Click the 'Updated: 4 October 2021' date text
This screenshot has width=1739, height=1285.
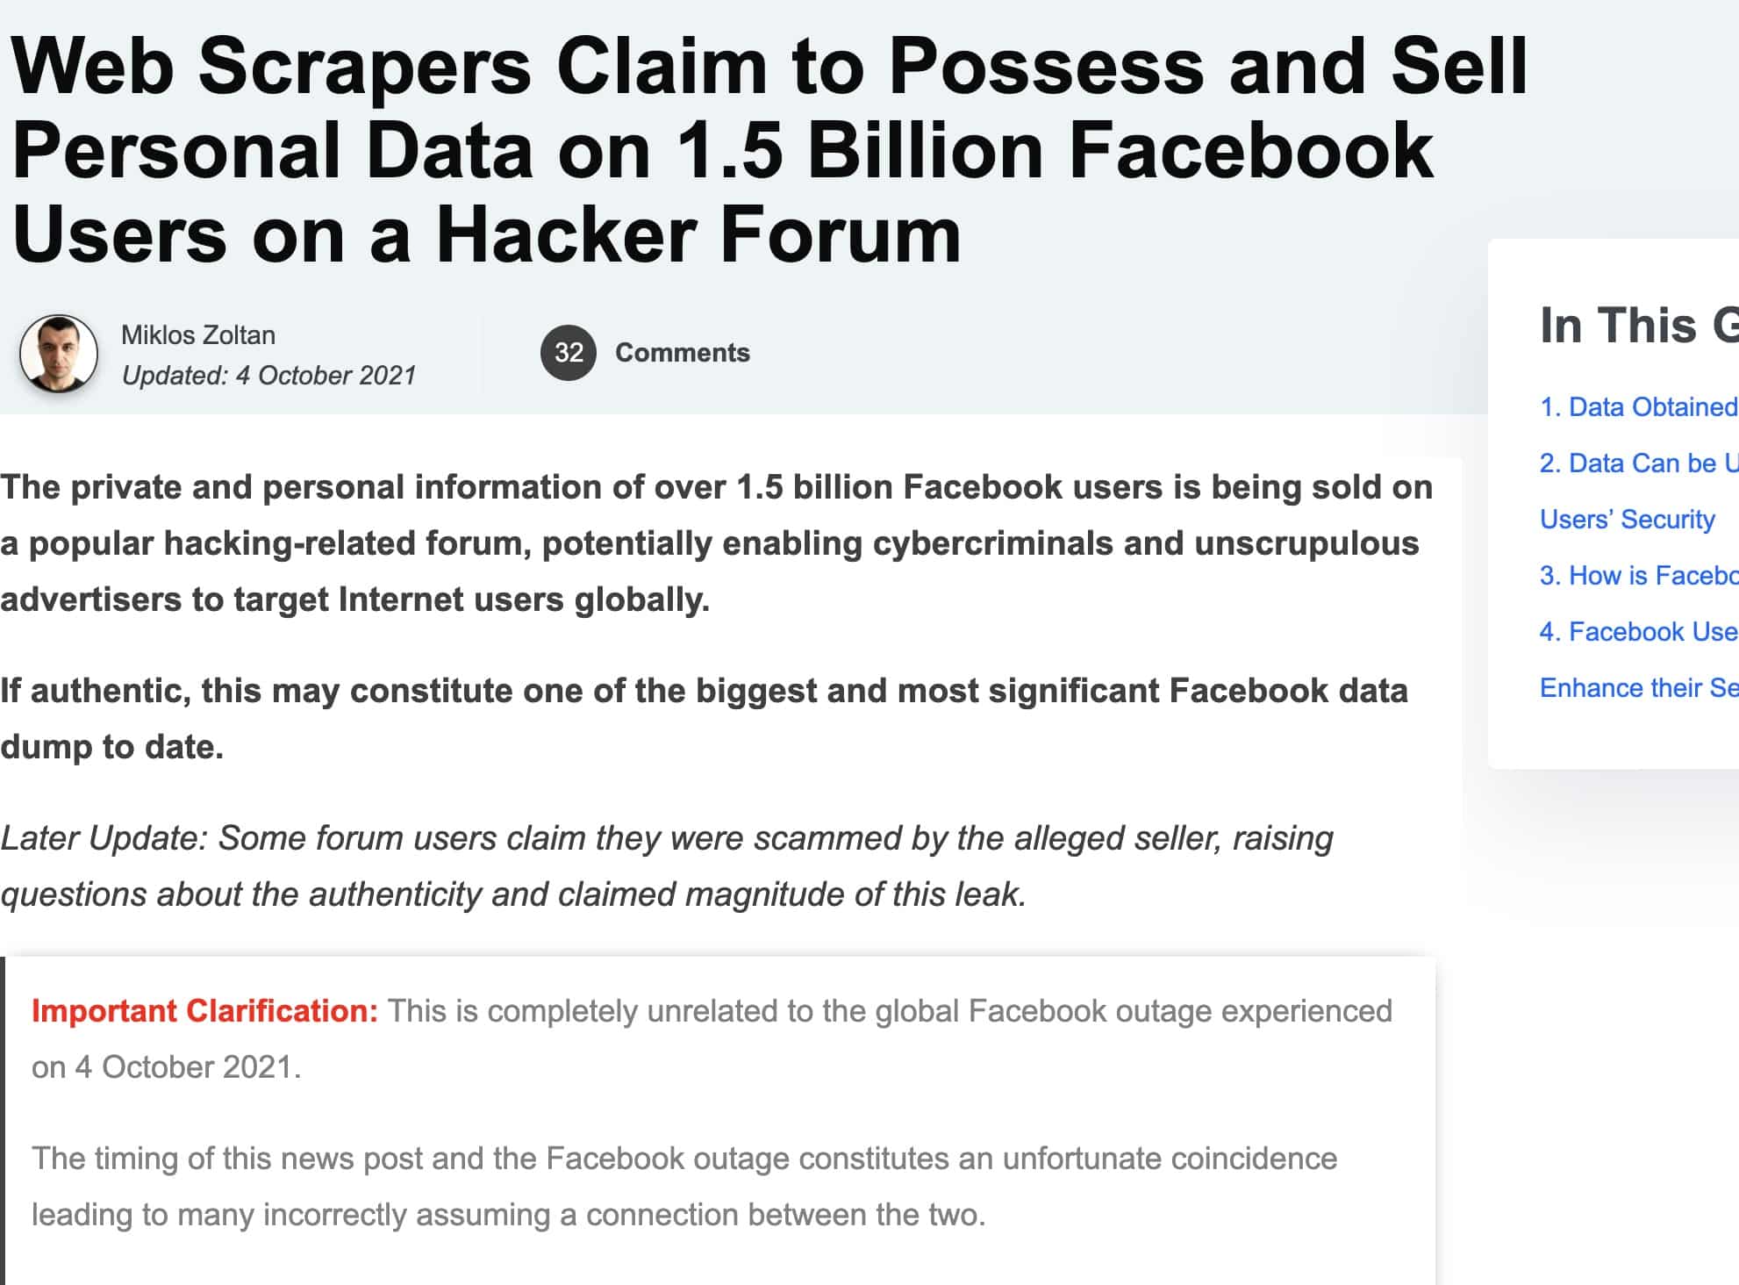point(268,376)
